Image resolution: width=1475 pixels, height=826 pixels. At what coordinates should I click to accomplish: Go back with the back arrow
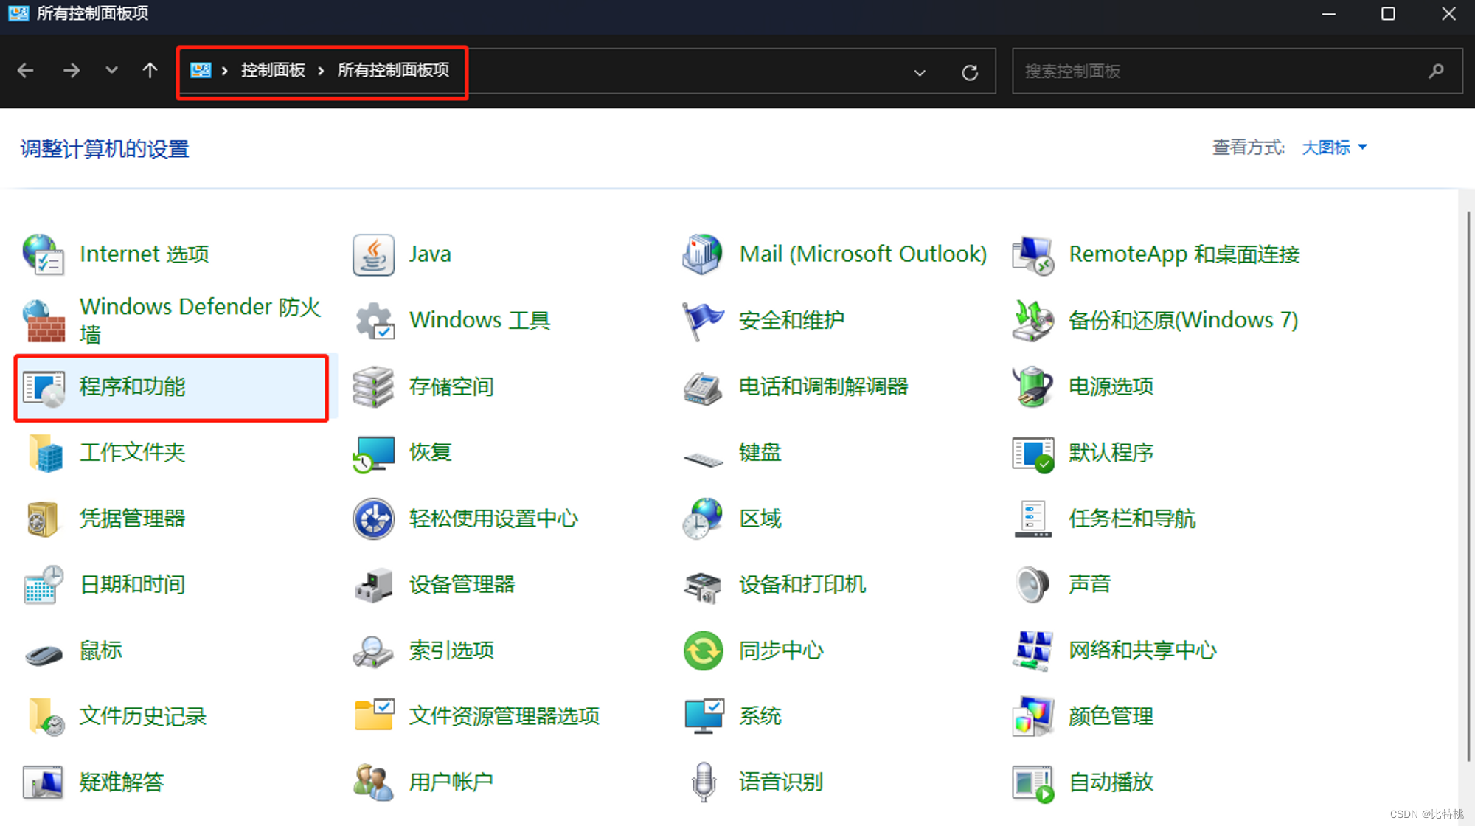click(26, 71)
